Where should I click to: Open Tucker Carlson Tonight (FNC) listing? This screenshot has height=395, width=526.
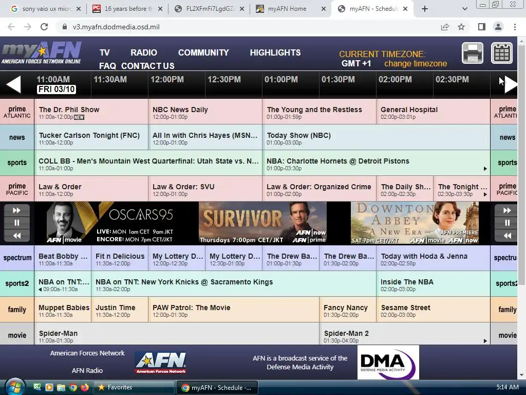point(91,137)
